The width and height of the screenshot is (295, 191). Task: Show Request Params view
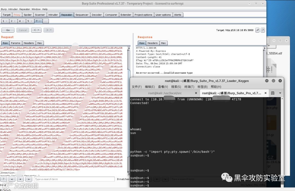(x=15, y=43)
